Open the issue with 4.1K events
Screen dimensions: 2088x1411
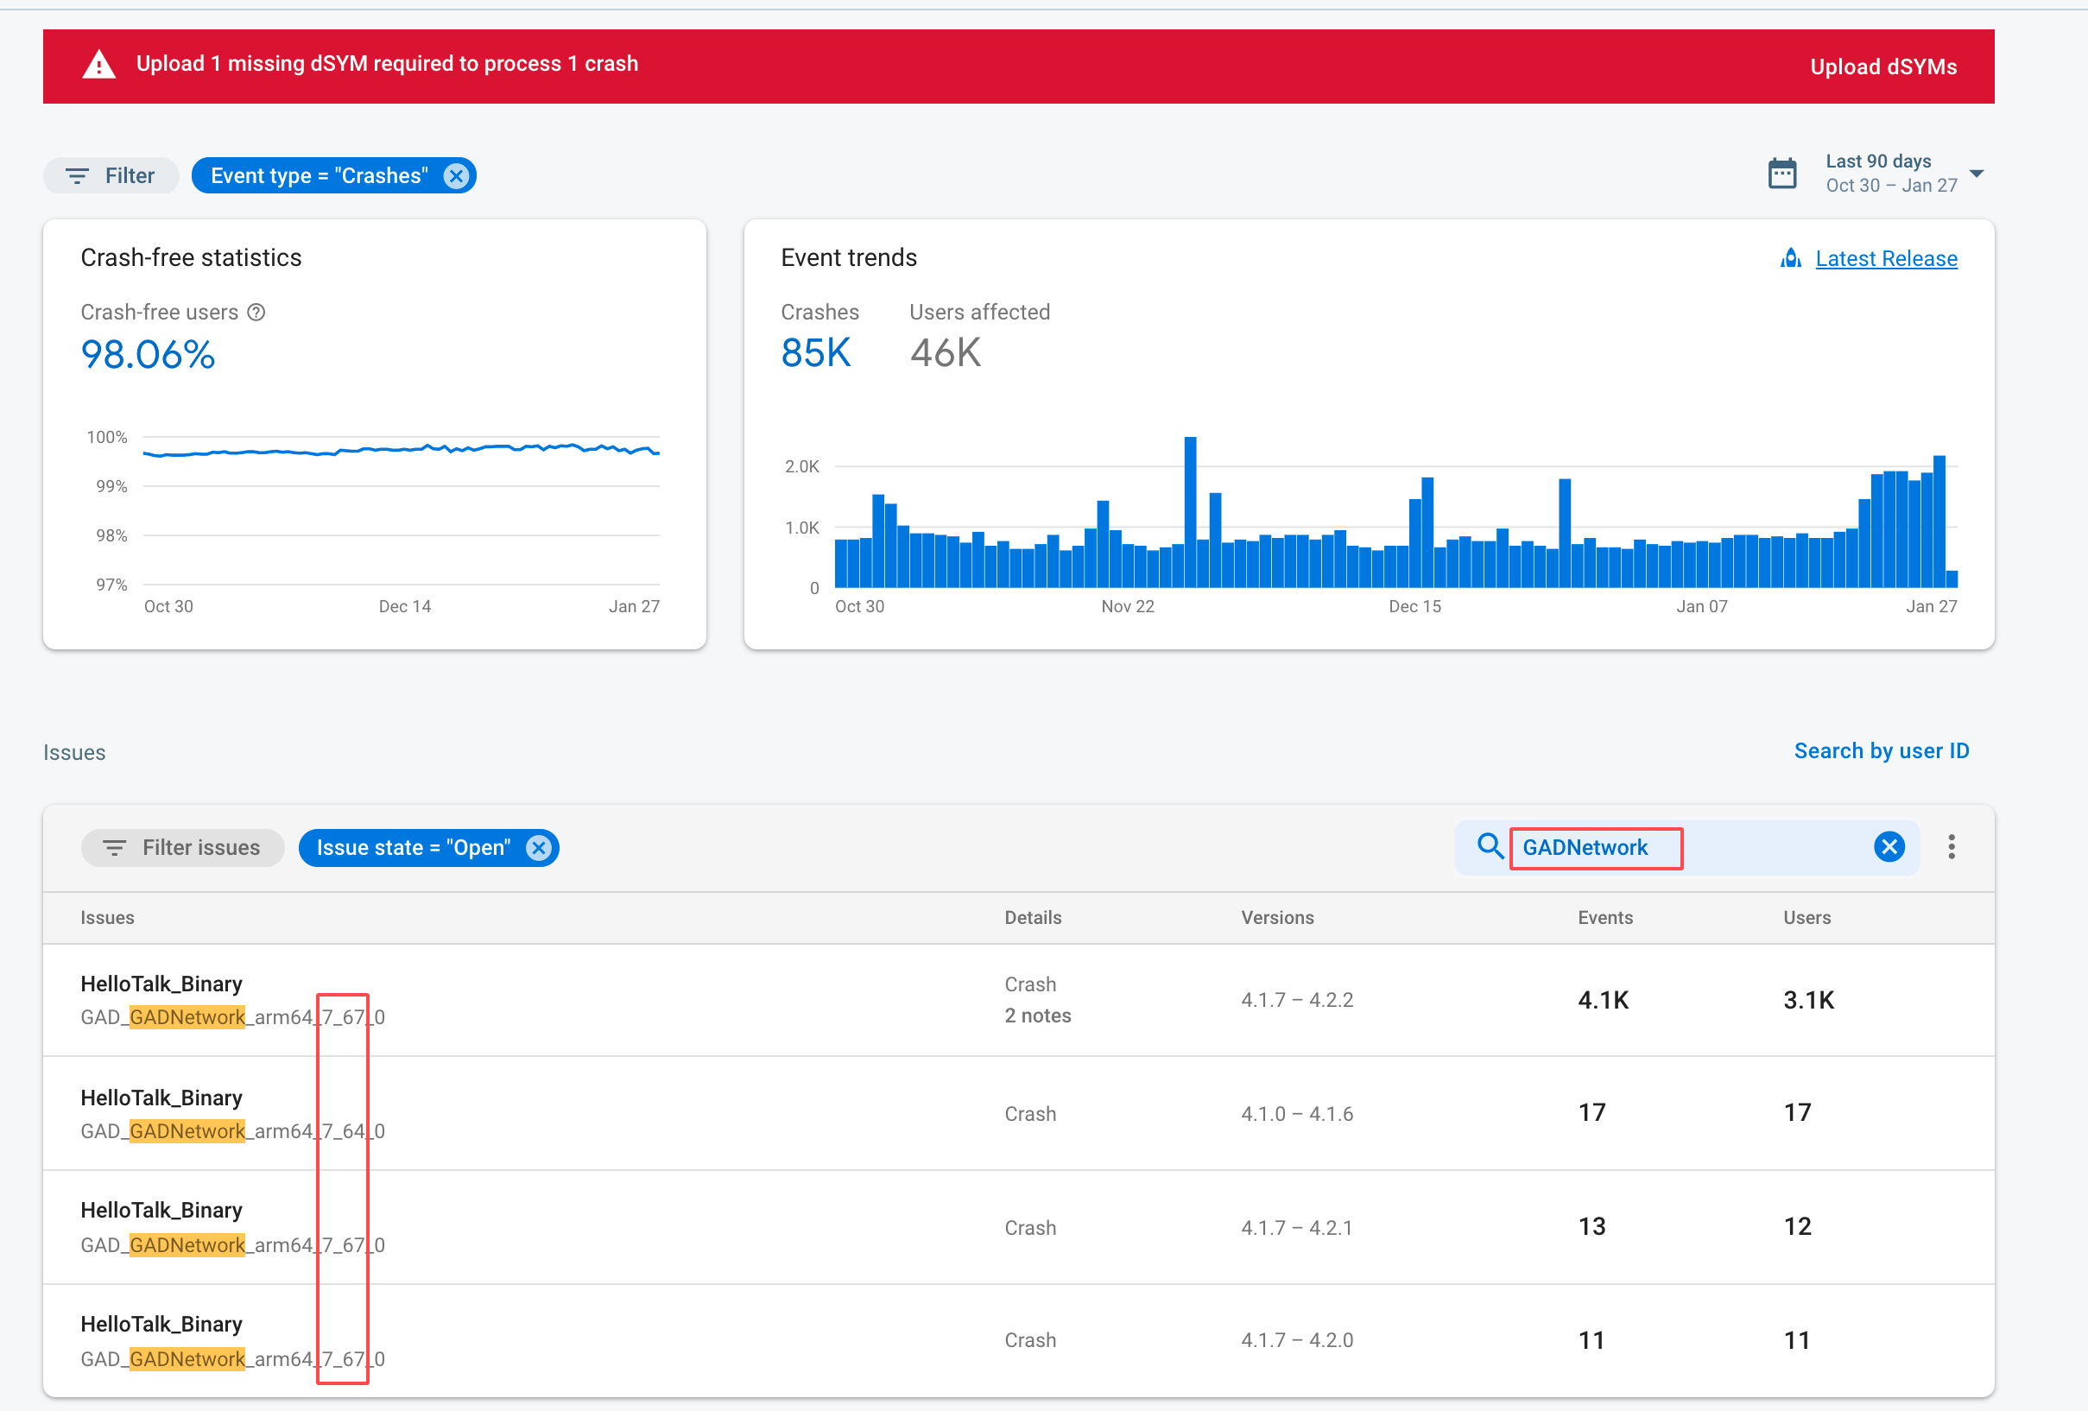click(161, 984)
